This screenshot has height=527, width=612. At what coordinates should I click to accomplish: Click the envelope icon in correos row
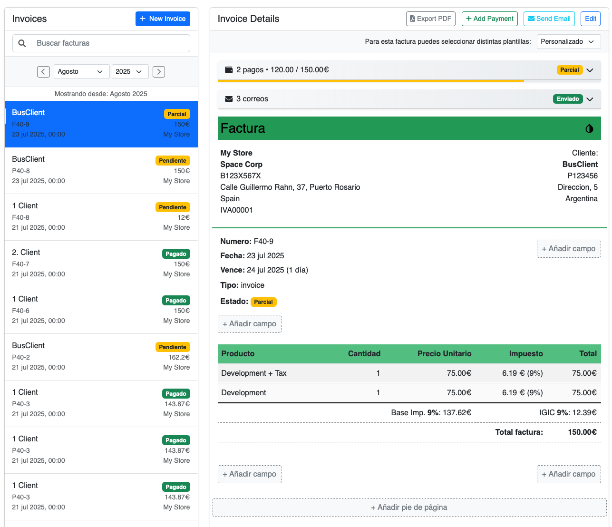[229, 99]
